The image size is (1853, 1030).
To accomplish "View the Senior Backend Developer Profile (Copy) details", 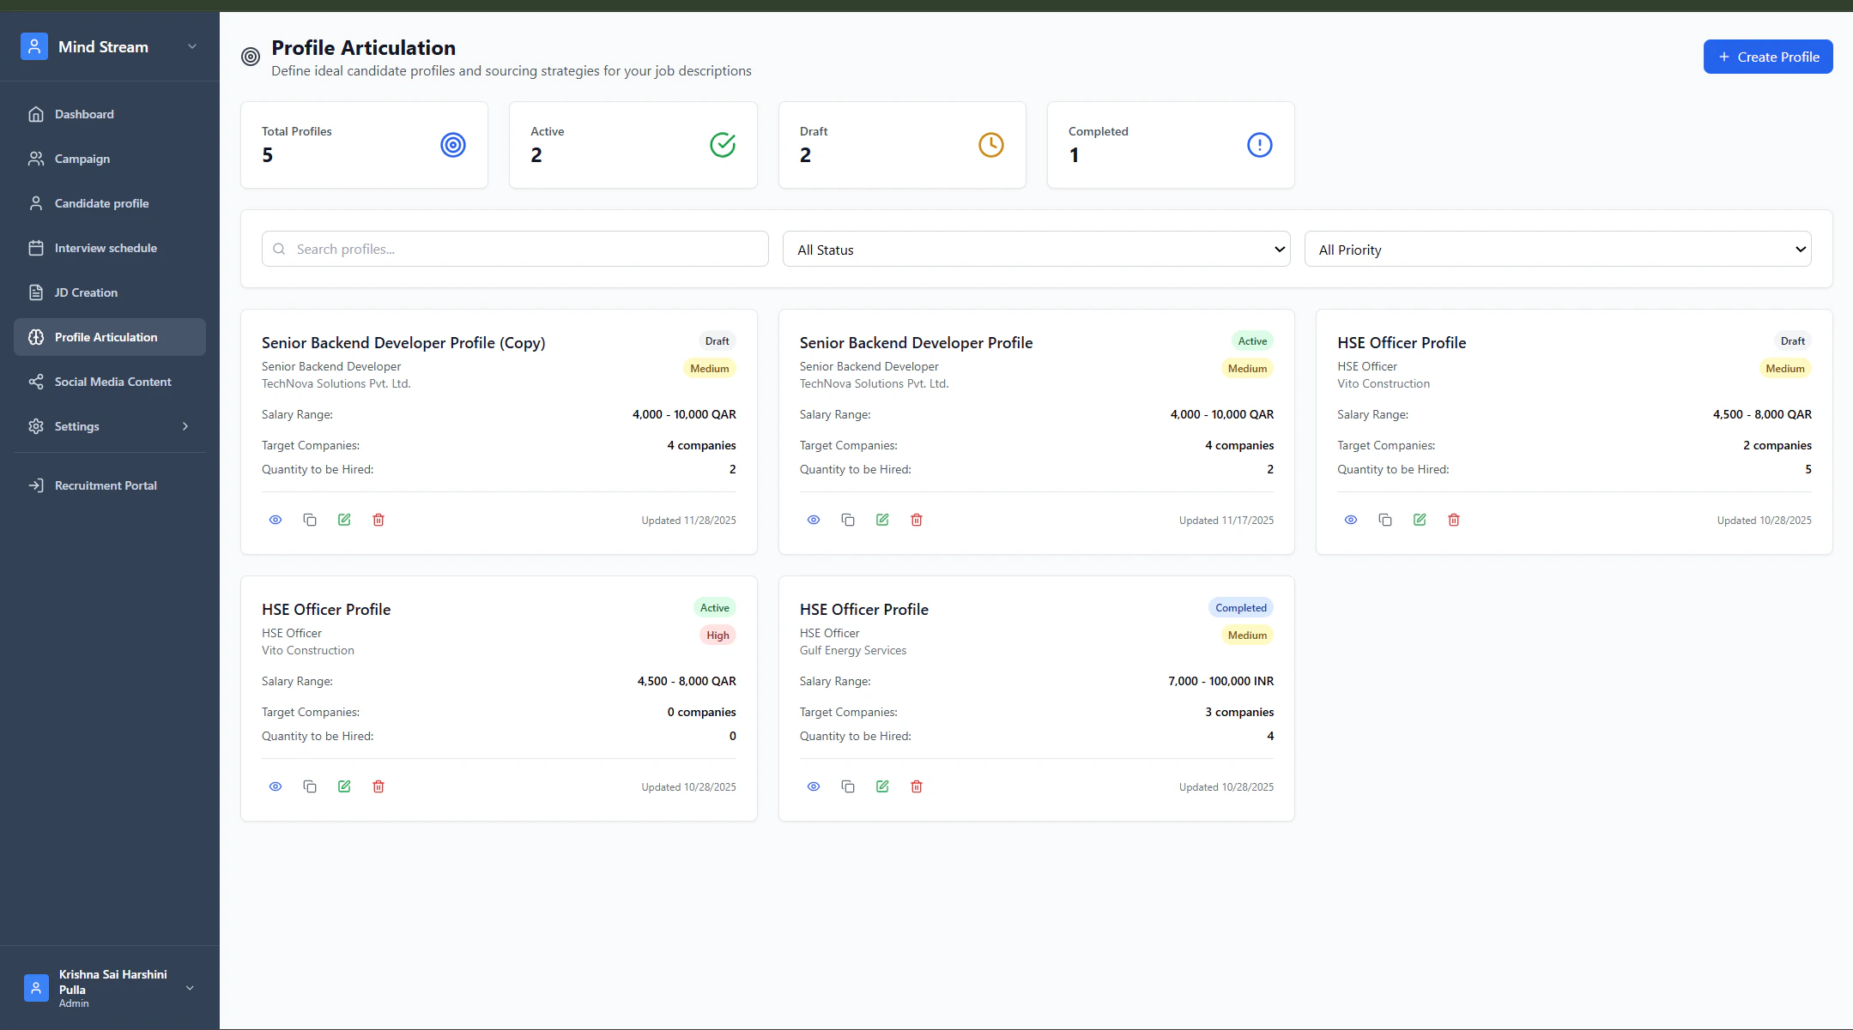I will coord(276,520).
